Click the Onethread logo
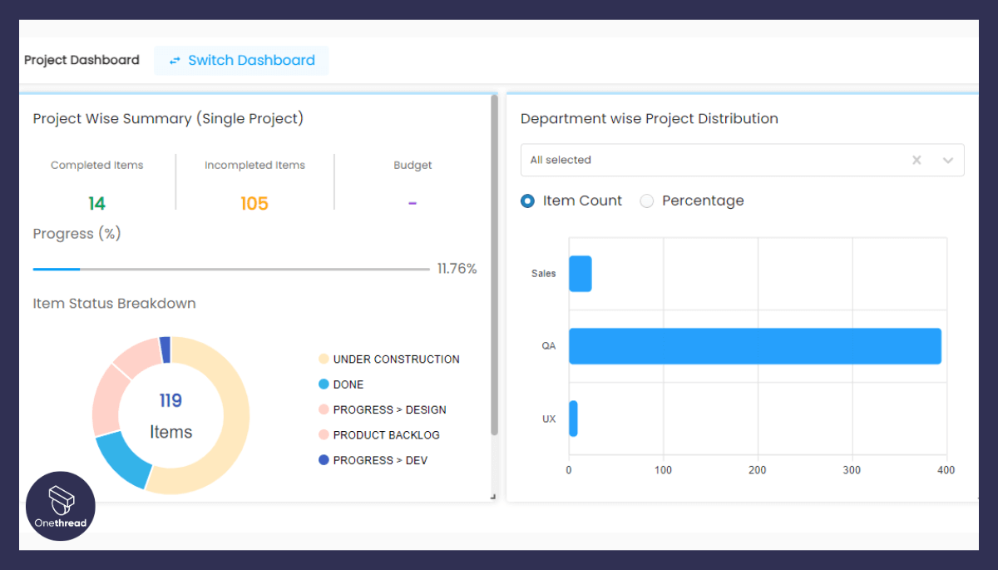The image size is (998, 570). tap(60, 506)
